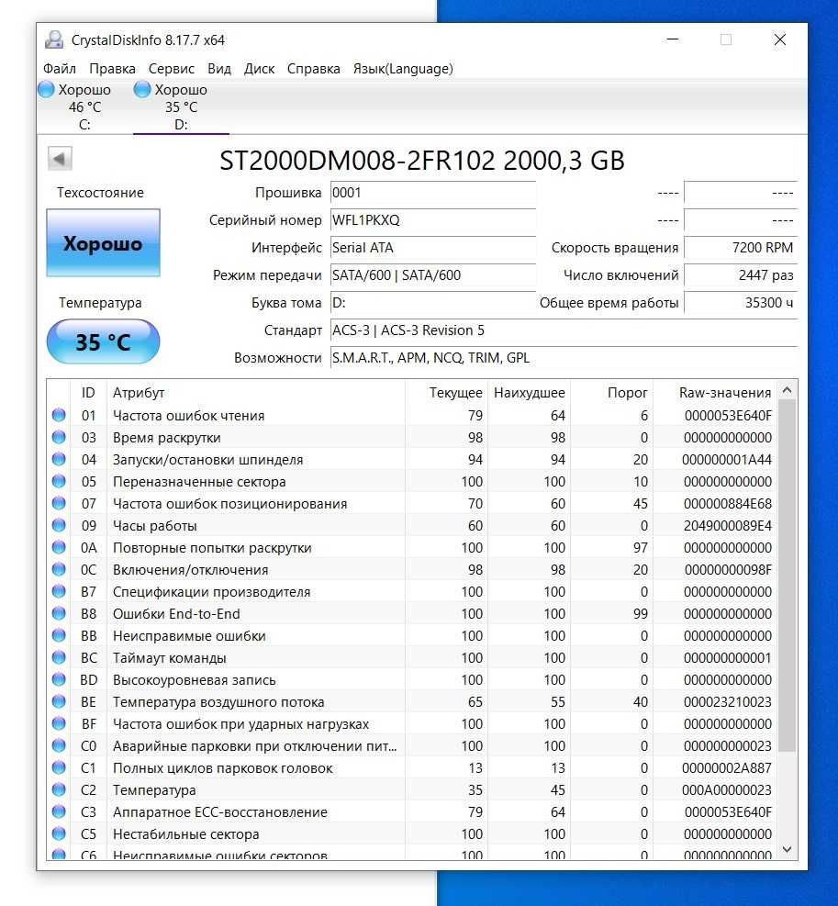Open the Сервис menu
This screenshot has height=906, width=838.
(x=172, y=69)
